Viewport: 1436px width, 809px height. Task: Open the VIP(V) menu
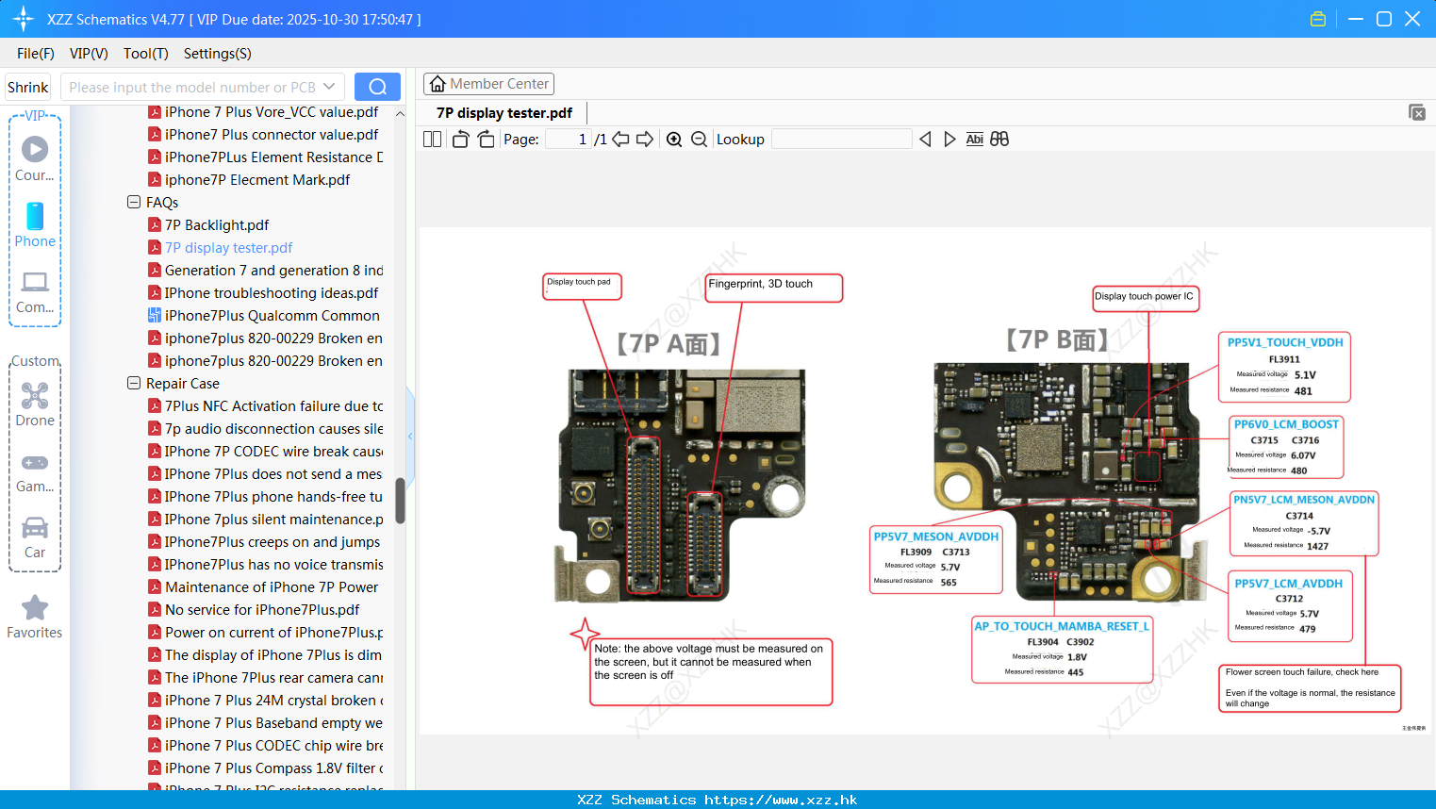(89, 54)
